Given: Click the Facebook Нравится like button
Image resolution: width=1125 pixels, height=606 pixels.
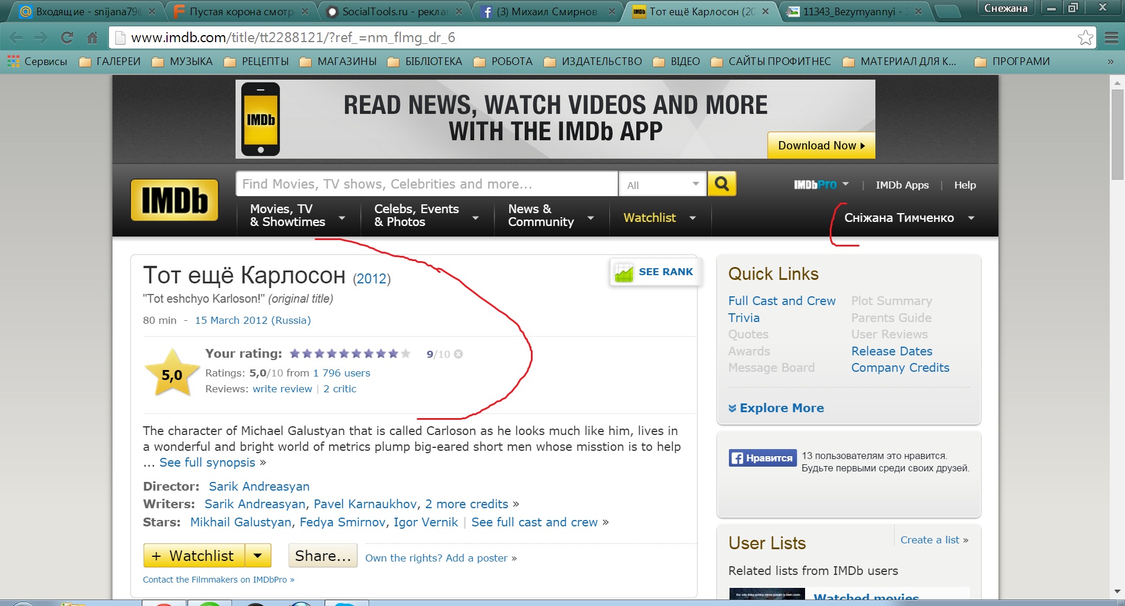Looking at the screenshot, I should click(762, 458).
